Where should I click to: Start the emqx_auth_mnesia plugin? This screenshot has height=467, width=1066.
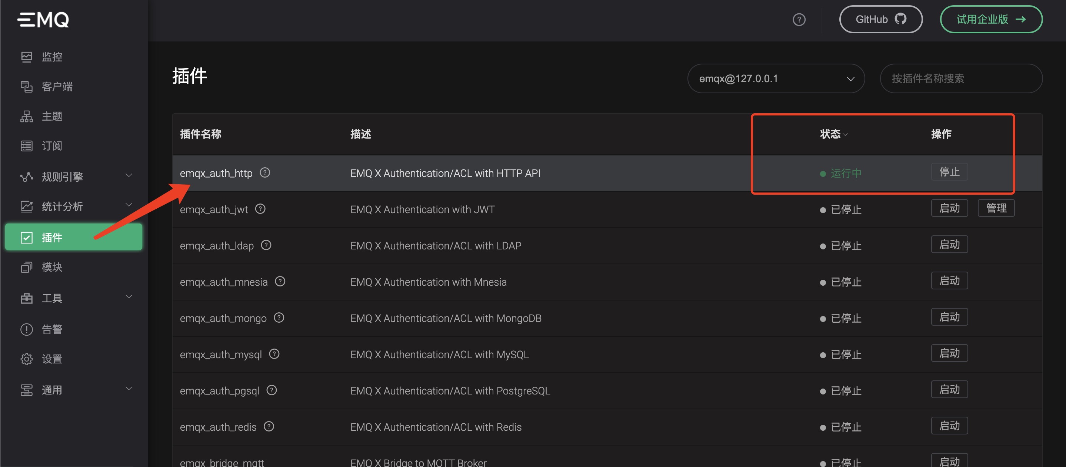tap(949, 280)
